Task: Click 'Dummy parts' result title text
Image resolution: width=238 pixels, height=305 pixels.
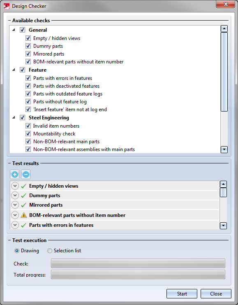Action: [x=45, y=196]
